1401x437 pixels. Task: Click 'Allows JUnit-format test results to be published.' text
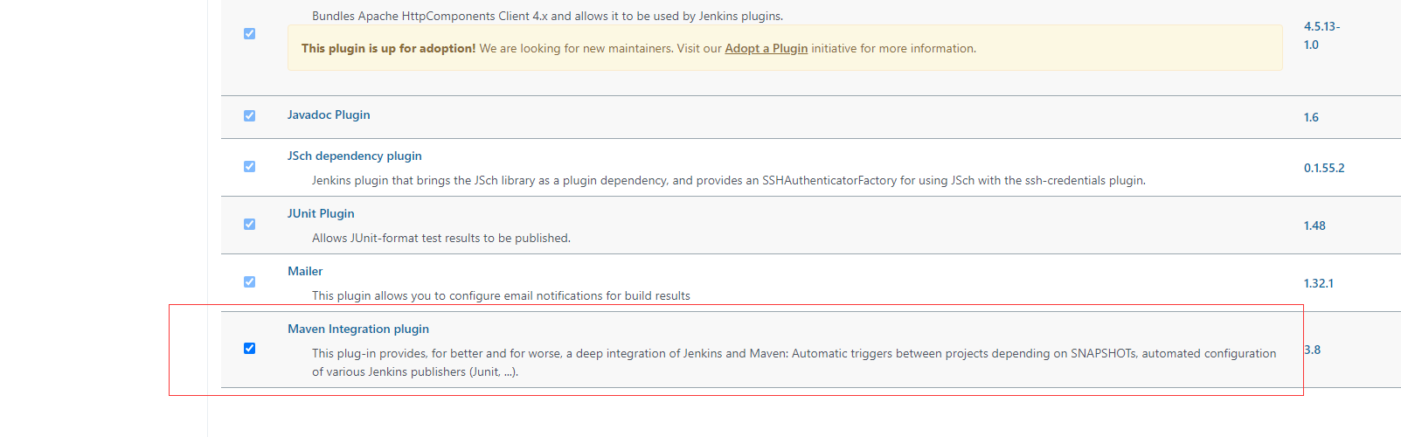pyautogui.click(x=441, y=238)
